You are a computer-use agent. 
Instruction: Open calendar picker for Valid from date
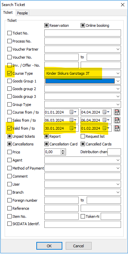pyautogui.click(x=73, y=128)
